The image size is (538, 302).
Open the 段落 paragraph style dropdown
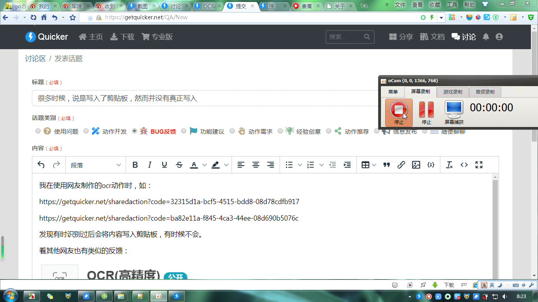click(96, 165)
